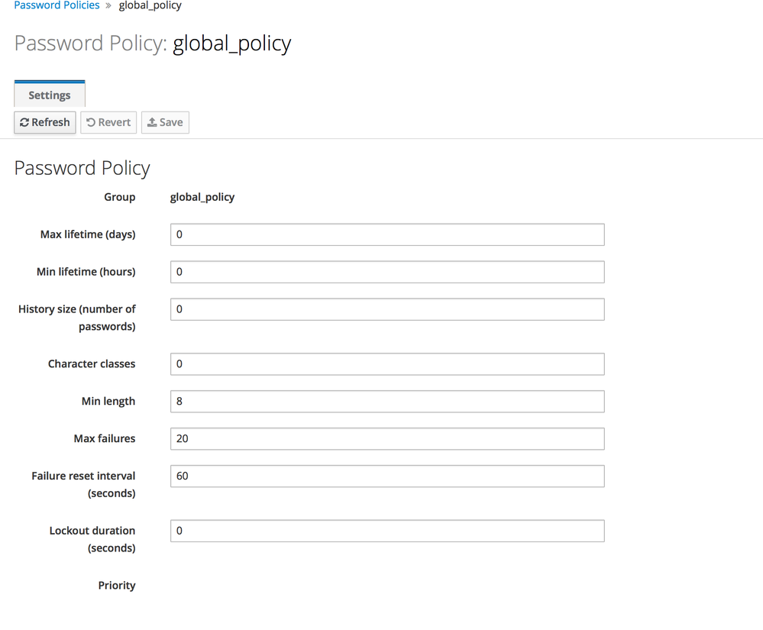Viewport: 763px width, 630px height.
Task: Click the Group value global_policy
Action: (x=202, y=197)
